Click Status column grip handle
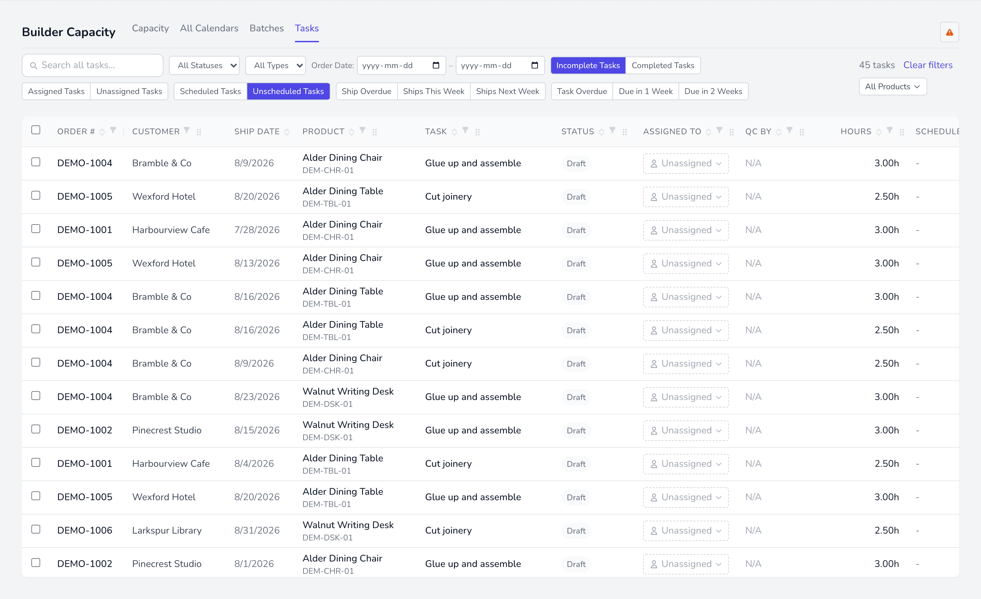 coord(624,132)
